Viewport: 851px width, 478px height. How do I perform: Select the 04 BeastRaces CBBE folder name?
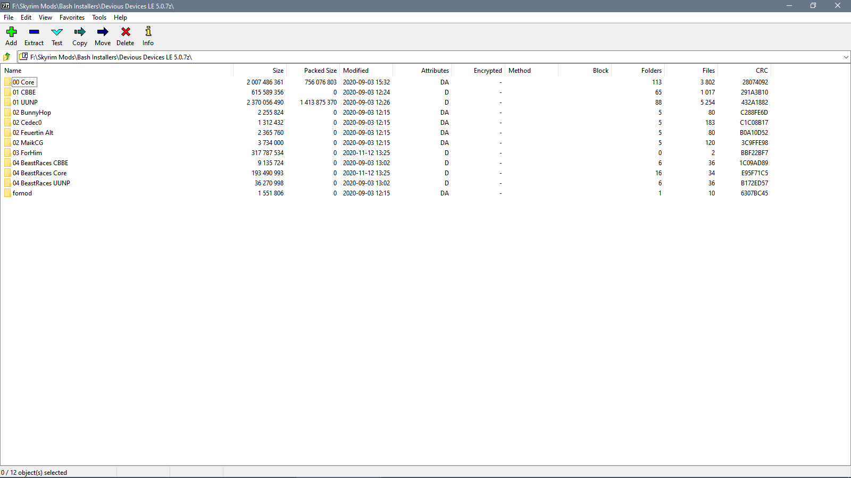click(40, 163)
